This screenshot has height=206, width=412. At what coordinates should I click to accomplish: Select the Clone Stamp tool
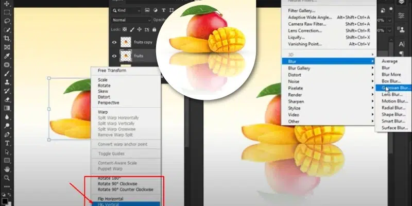7,82
